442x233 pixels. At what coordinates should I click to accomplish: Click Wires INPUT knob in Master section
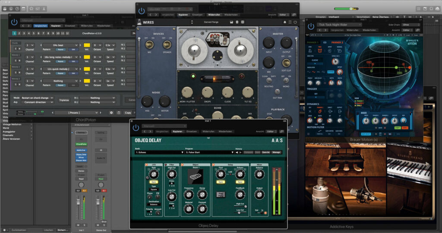pos(268,43)
